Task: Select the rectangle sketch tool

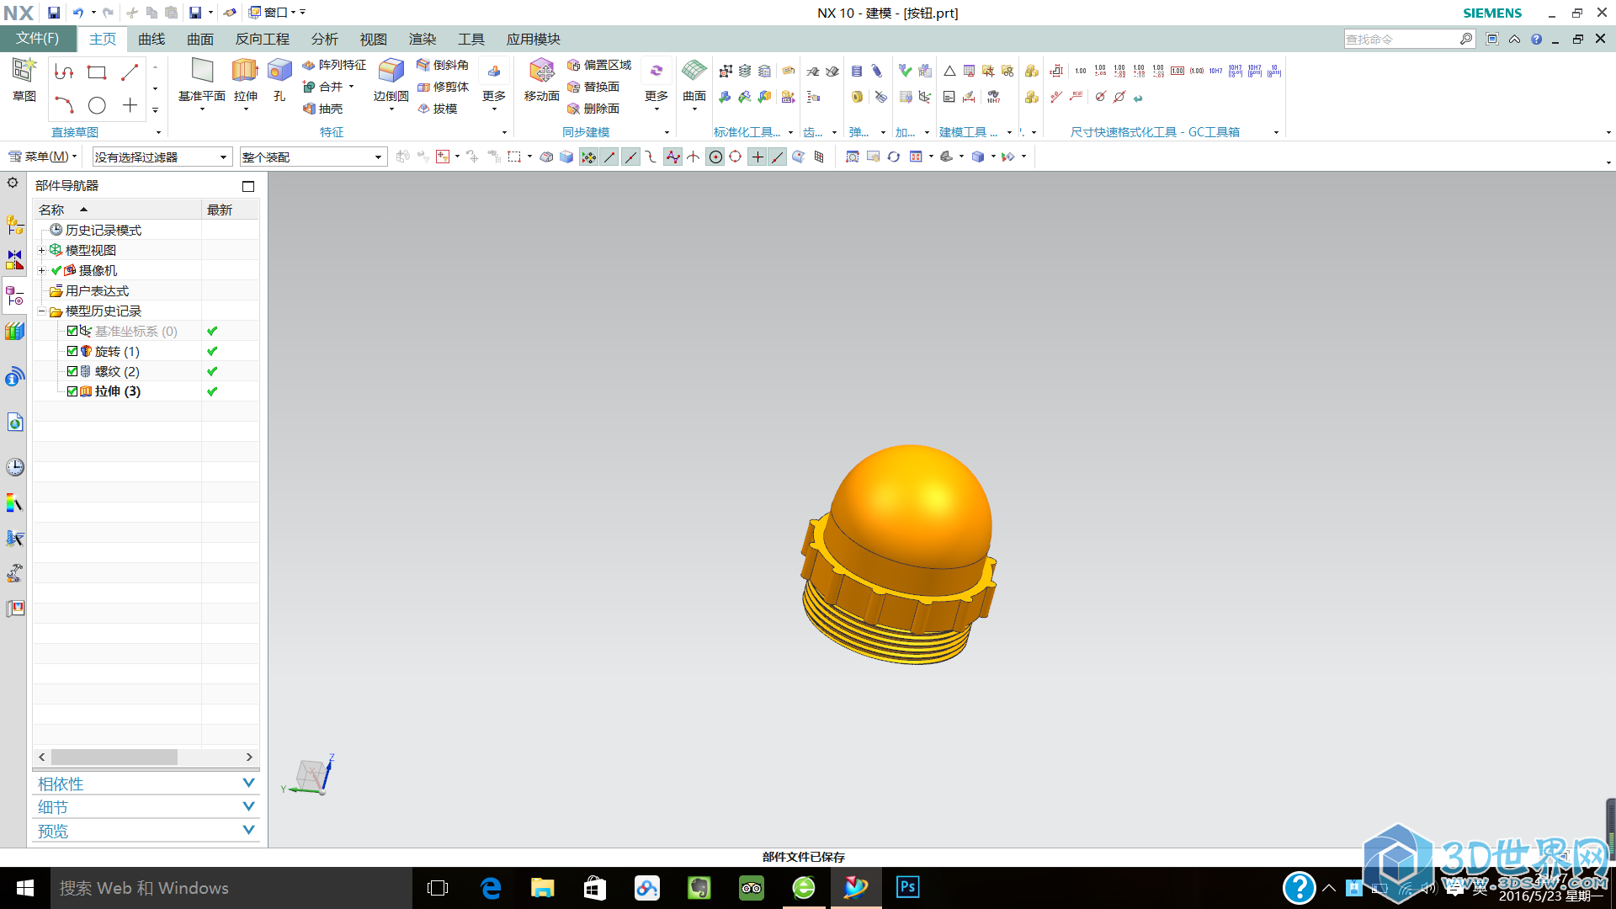Action: (97, 72)
